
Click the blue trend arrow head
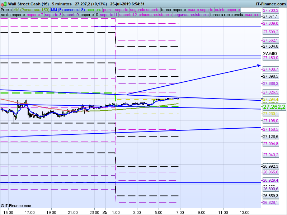(x=259, y=65)
